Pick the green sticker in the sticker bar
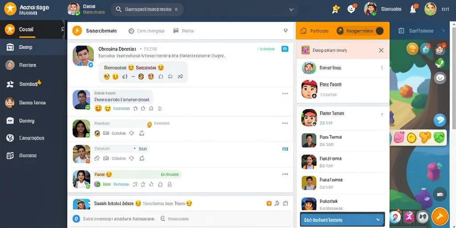Viewport: 456px width, 228px height. click(439, 137)
